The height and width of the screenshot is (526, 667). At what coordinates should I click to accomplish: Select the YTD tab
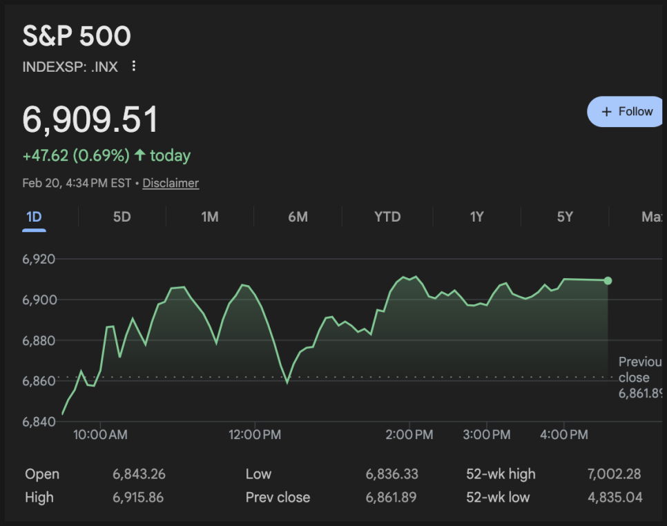pyautogui.click(x=387, y=217)
